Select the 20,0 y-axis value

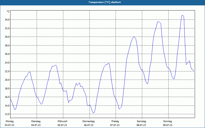click(7, 80)
